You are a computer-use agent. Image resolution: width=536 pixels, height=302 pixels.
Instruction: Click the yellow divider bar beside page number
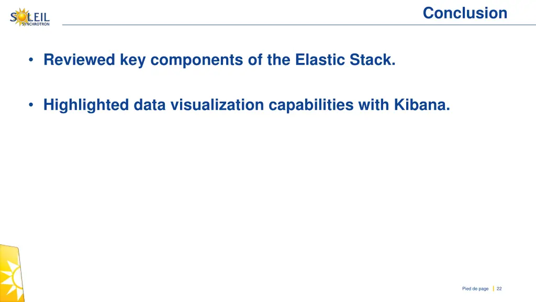(493, 289)
